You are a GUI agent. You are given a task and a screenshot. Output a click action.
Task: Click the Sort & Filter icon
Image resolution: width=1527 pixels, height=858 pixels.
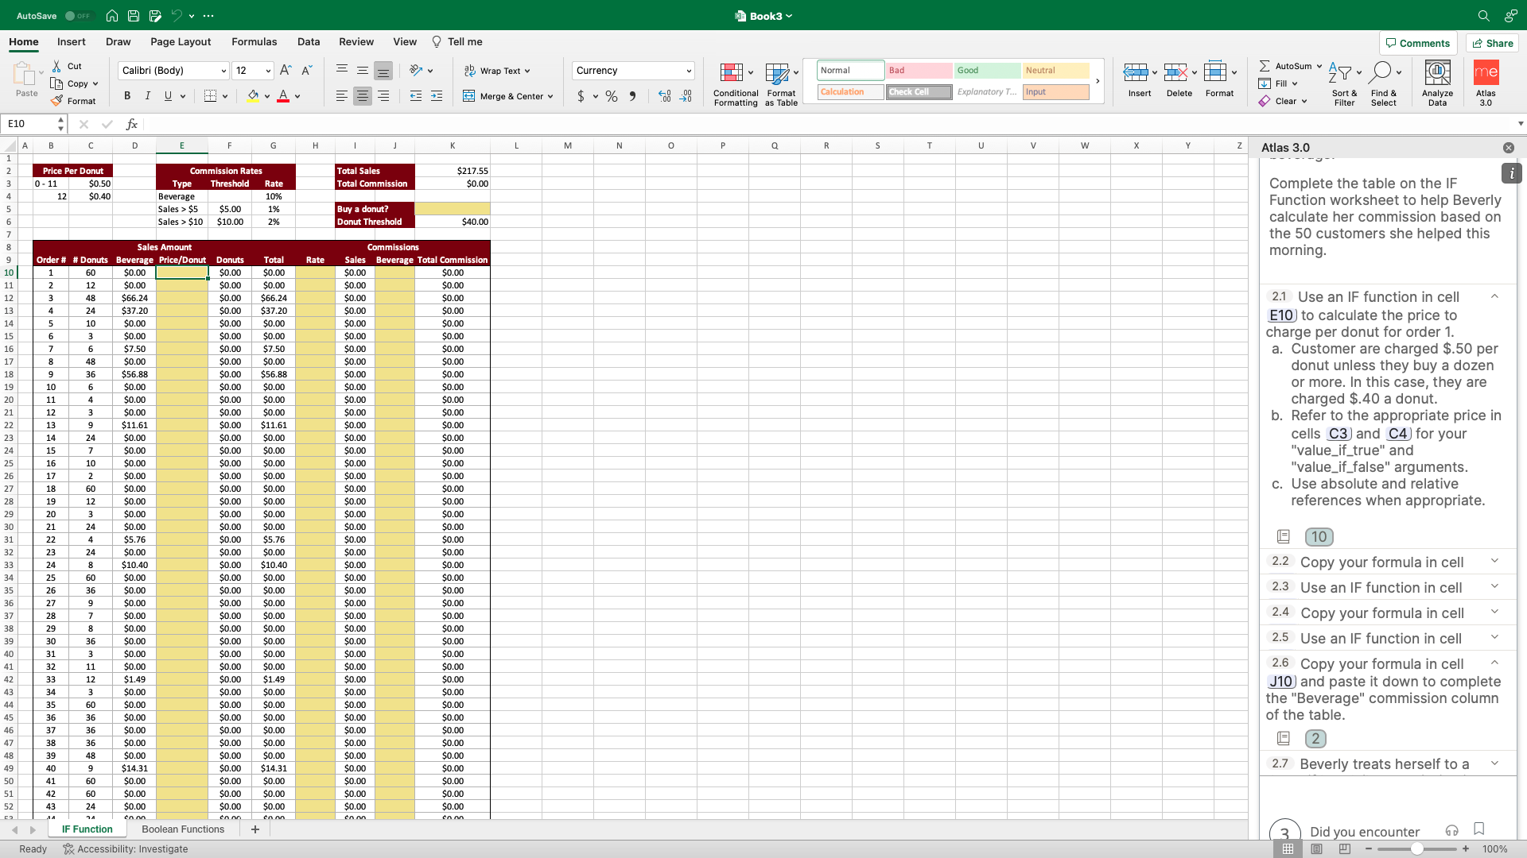1344,83
